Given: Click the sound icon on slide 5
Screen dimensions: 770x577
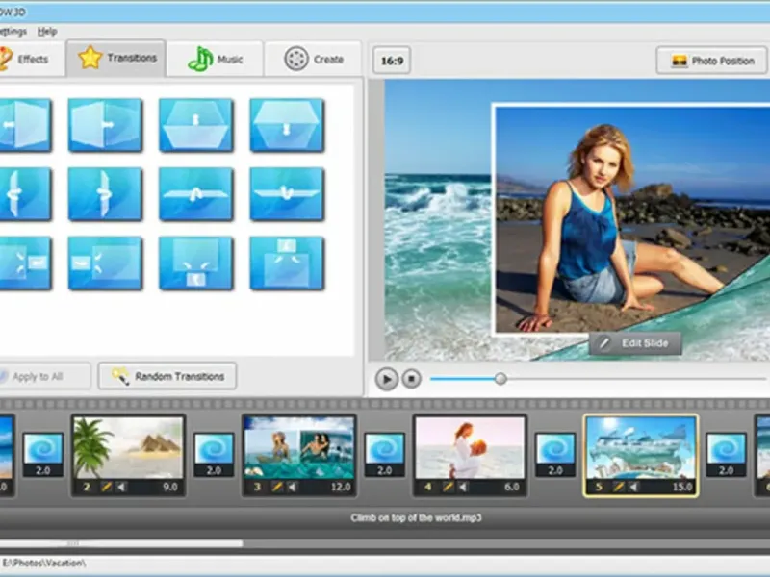Looking at the screenshot, I should click(634, 487).
